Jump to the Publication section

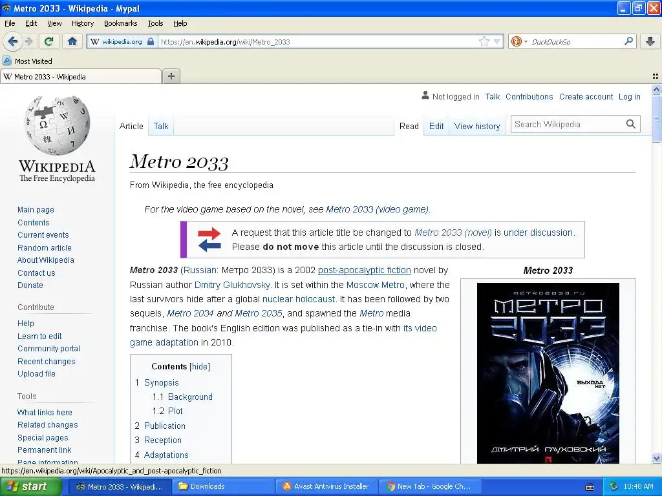tap(165, 426)
